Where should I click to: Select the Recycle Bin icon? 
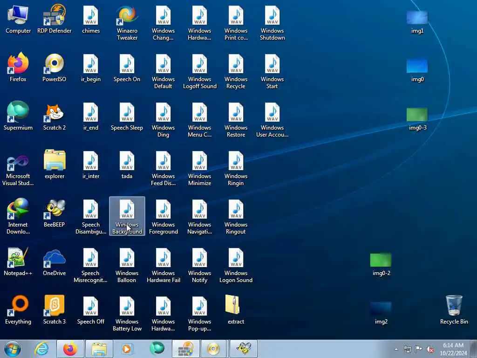pyautogui.click(x=454, y=310)
